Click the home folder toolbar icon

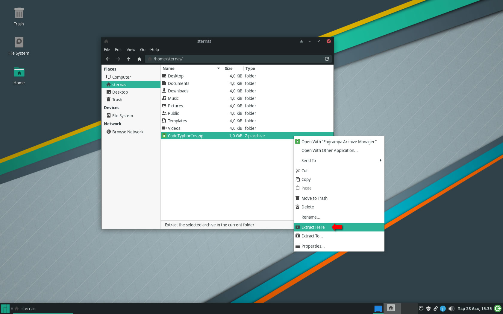click(x=139, y=59)
